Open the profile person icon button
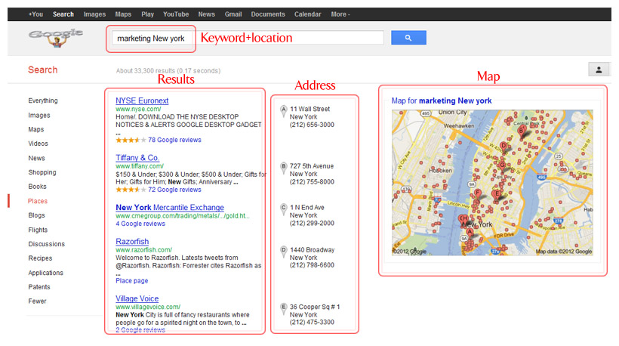This screenshot has width=619, height=346. pyautogui.click(x=599, y=70)
